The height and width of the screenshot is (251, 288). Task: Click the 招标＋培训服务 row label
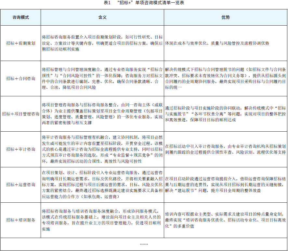coord(20,220)
